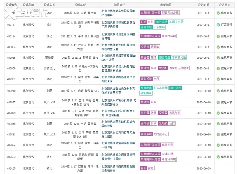Image resolution: width=239 pixels, height=174 pixels.
Task: Open the complaint 北京现代领动发动机烧机油存在质量问题
Action: tap(118, 47)
